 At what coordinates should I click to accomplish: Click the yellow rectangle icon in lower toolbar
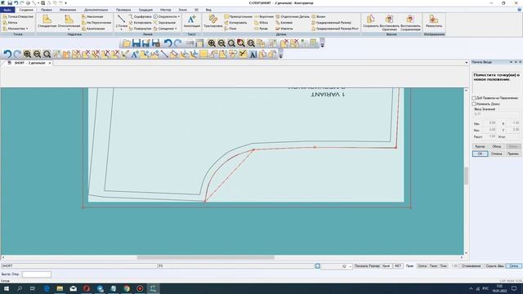[x=203, y=54]
